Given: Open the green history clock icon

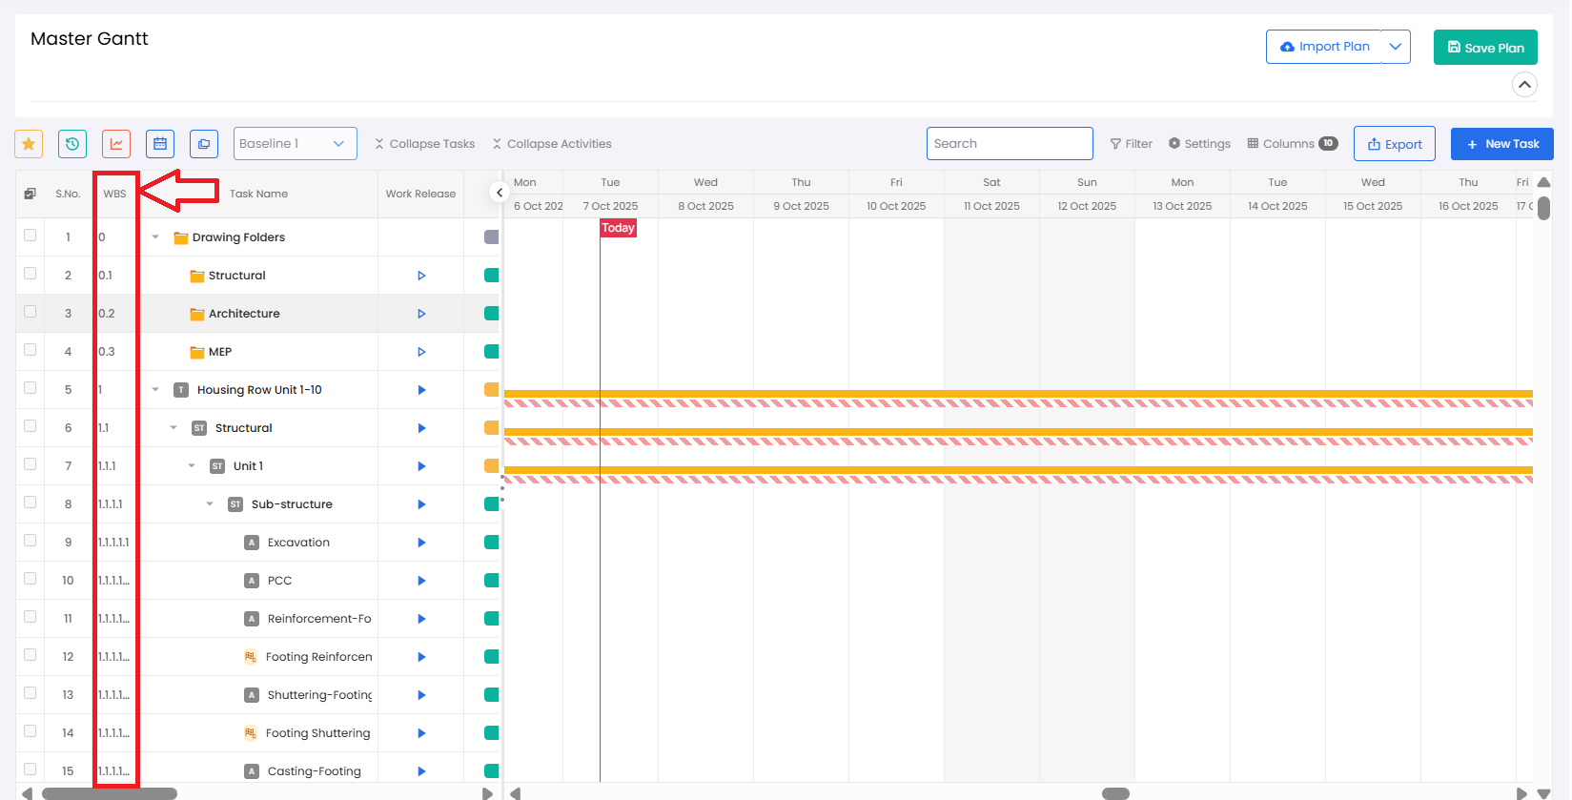Looking at the screenshot, I should pyautogui.click(x=72, y=144).
